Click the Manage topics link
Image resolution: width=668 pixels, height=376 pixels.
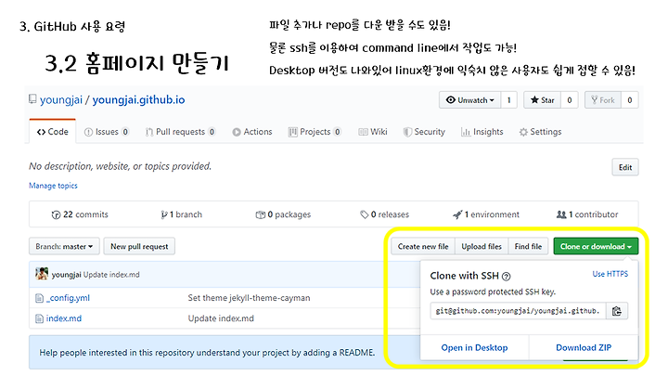53,186
